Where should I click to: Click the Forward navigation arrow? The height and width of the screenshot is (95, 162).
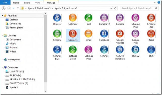tap(9, 8)
